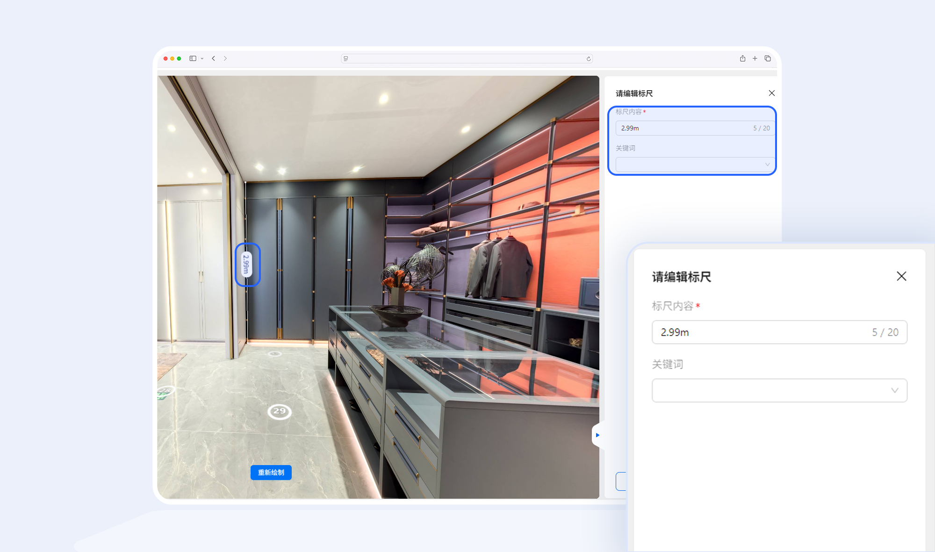Image resolution: width=935 pixels, height=552 pixels.
Task: Go to the floor hotspot near the wardrobe
Action: tap(275, 354)
